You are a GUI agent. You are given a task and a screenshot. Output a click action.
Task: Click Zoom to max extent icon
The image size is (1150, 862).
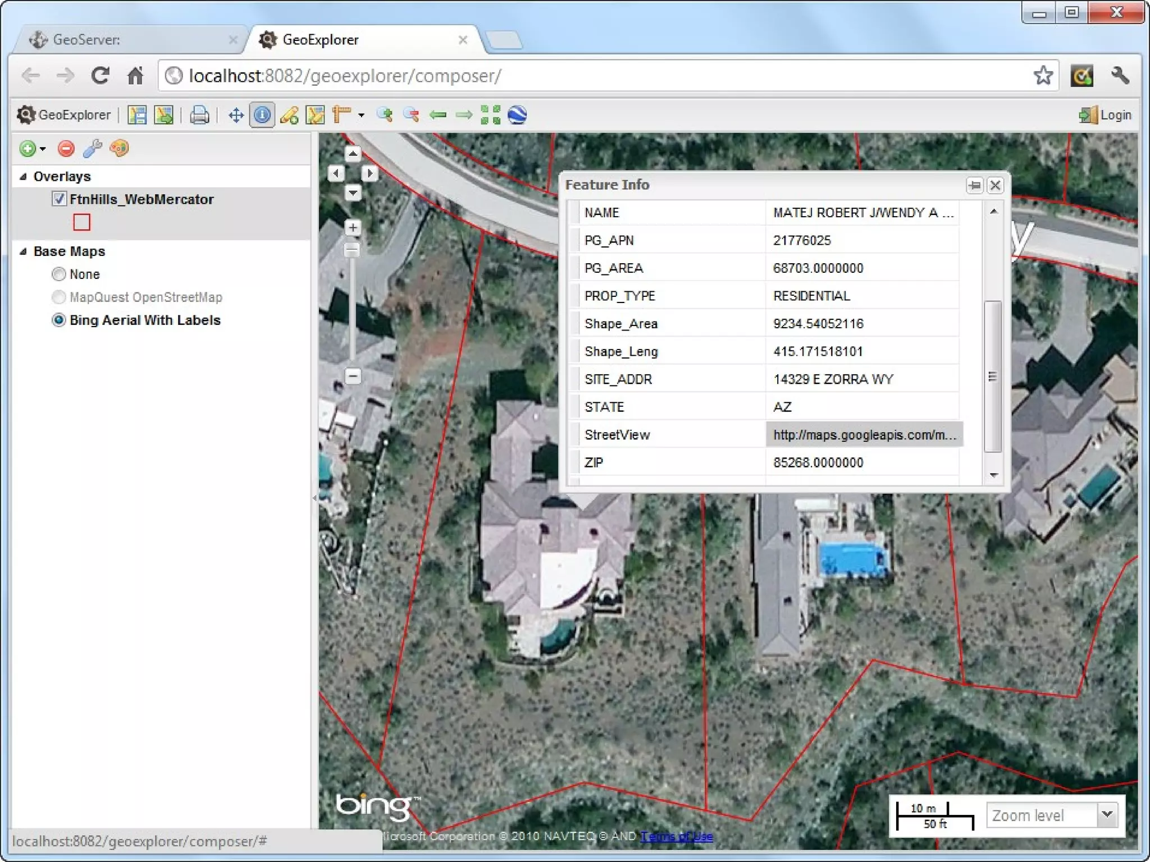490,115
